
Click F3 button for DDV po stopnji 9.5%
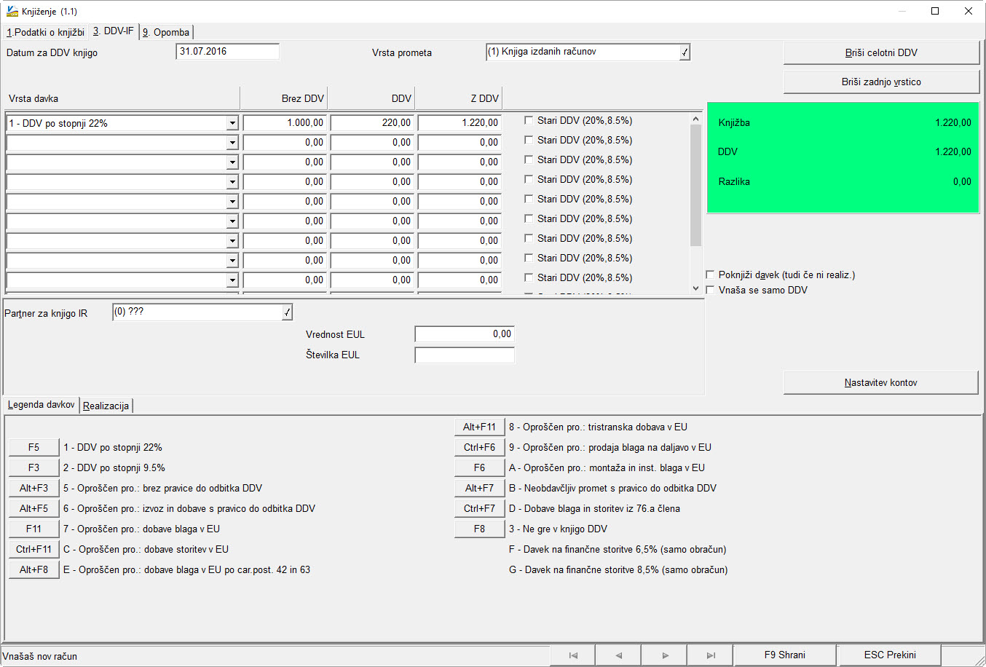click(x=33, y=467)
